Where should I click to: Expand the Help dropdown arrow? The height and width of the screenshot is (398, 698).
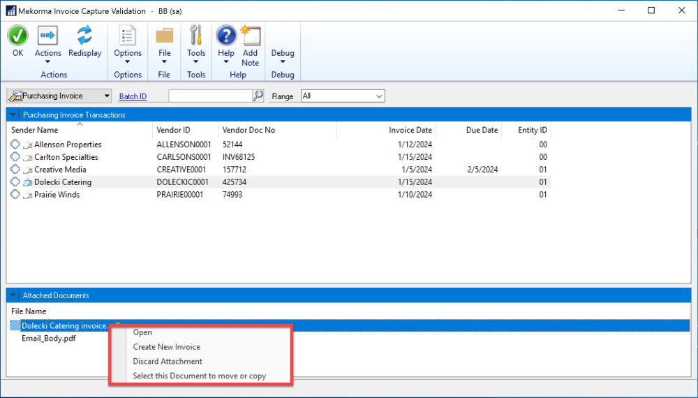coord(225,62)
